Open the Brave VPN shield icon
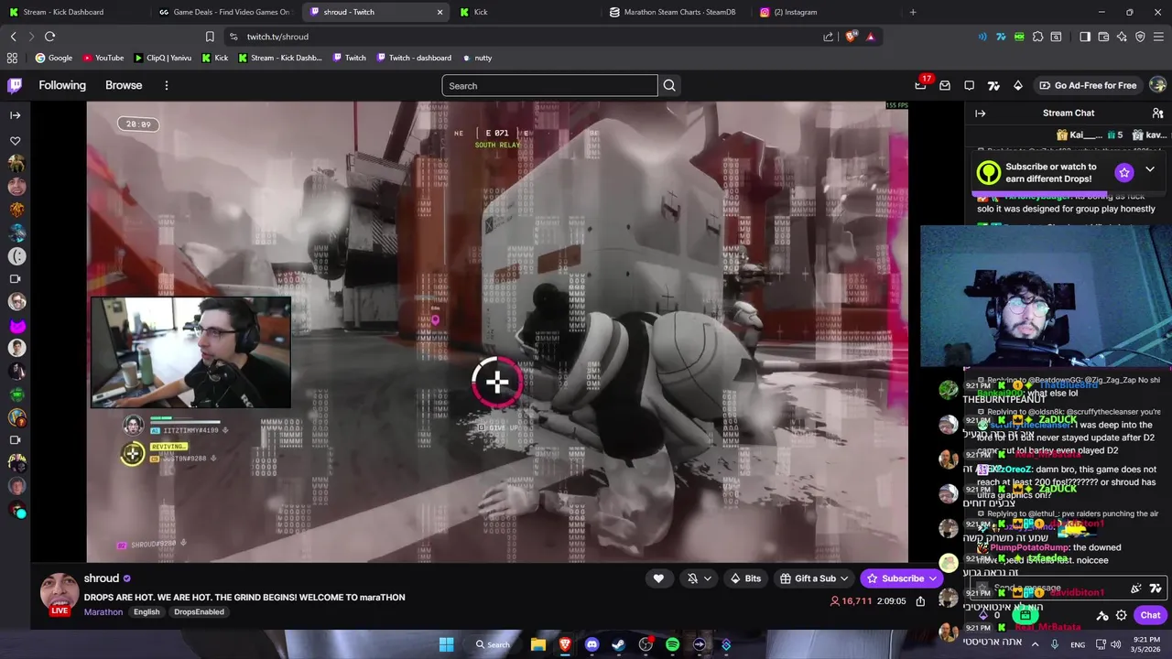This screenshot has width=1172, height=659. point(1140,37)
